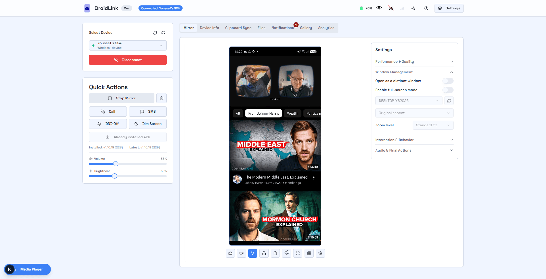Open the Files tab
Image resolution: width=546 pixels, height=279 pixels.
pos(261,28)
